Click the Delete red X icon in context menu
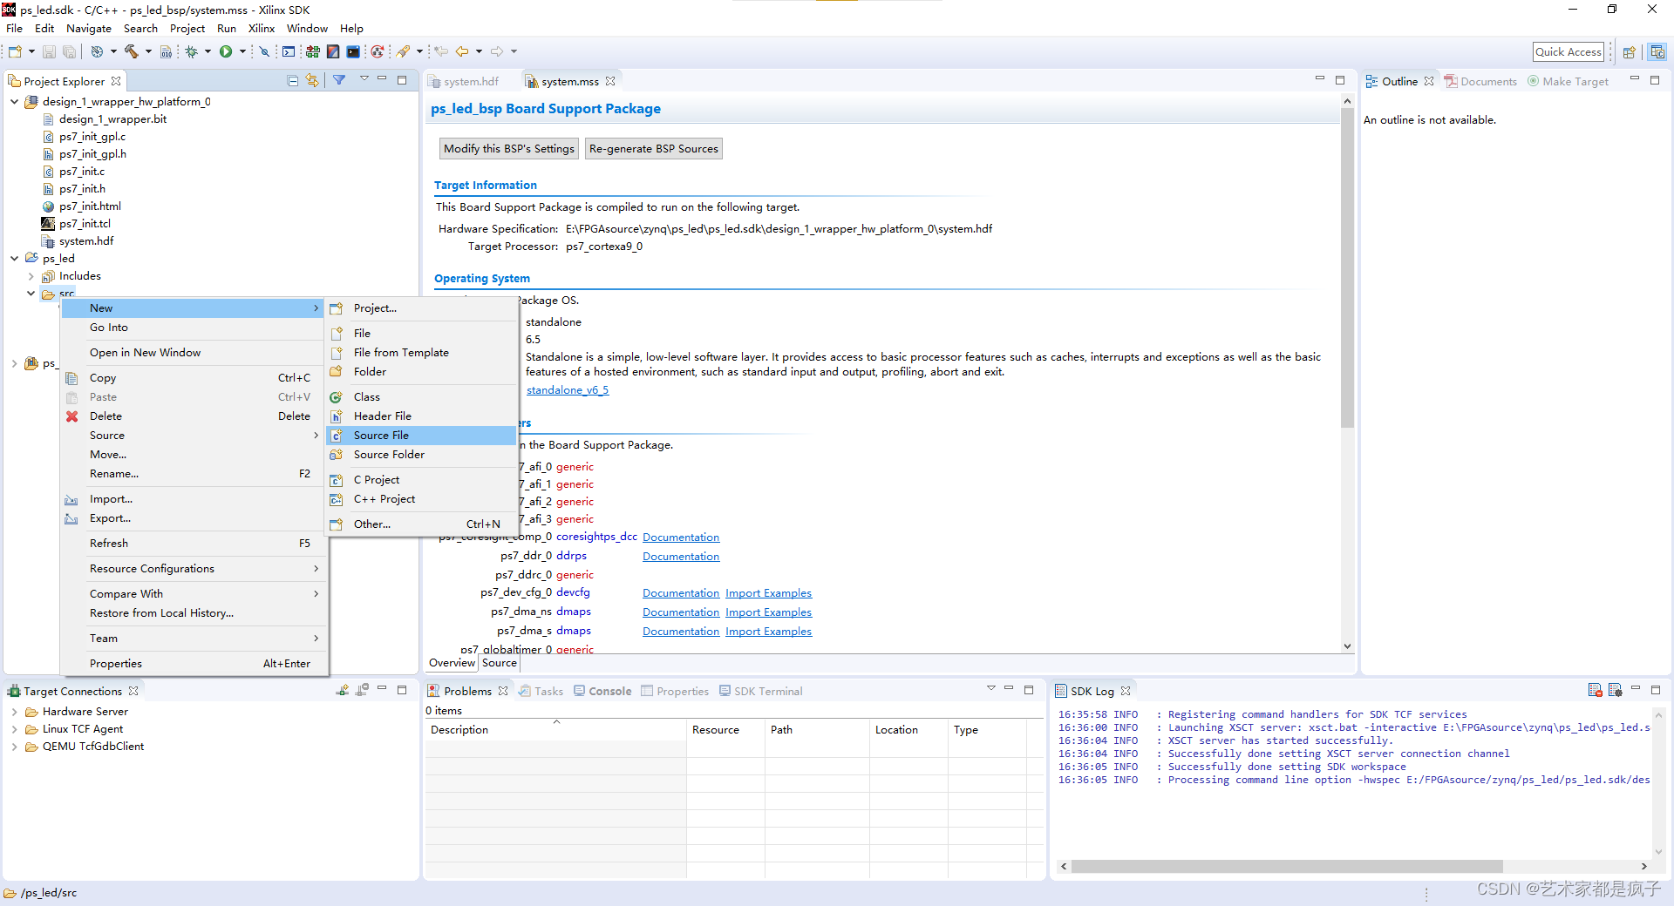 pos(72,416)
